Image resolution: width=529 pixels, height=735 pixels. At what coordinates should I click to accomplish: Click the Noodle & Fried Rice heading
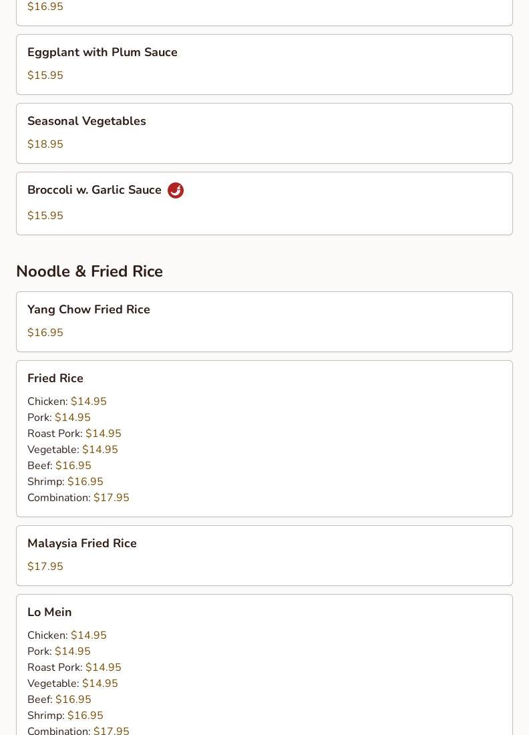90,271
